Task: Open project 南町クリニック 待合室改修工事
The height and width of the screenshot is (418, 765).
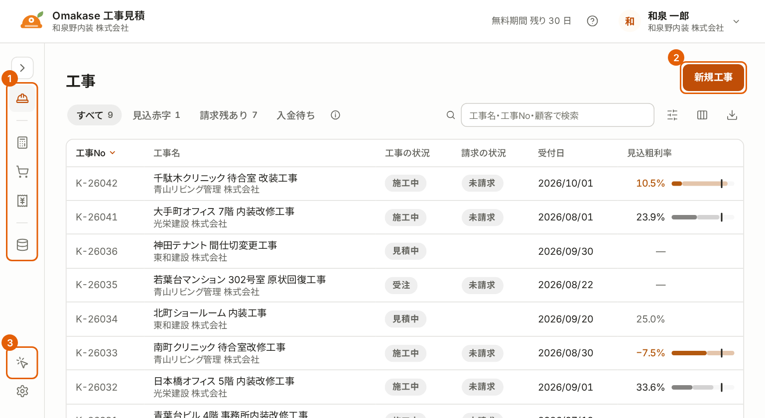Action: [220, 347]
